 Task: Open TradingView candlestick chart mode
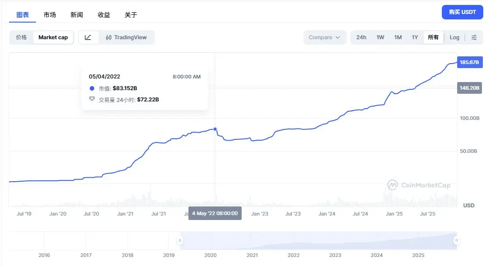coord(126,37)
